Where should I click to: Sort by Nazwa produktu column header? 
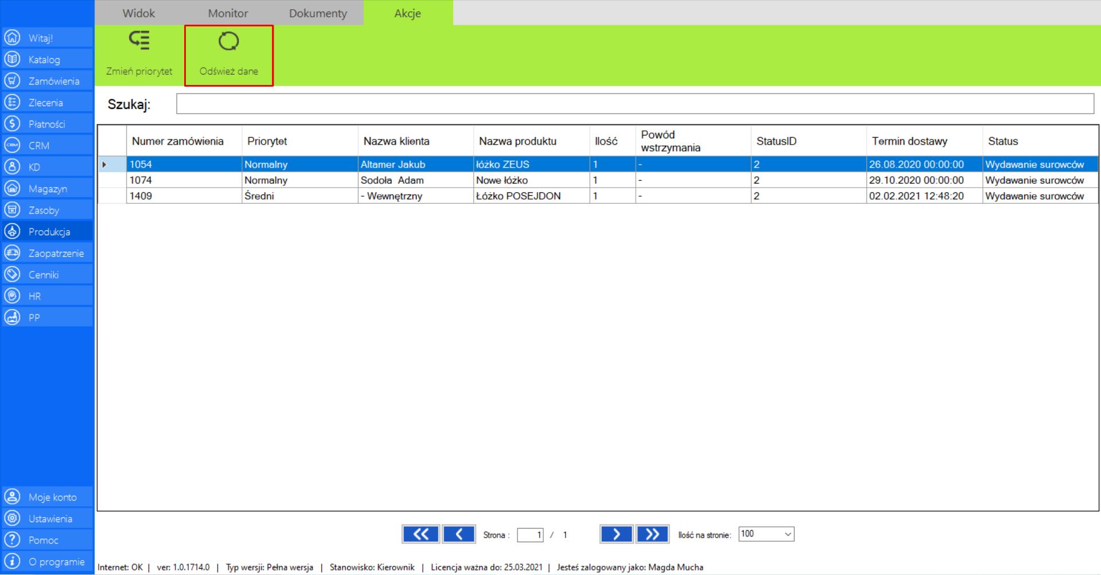pos(532,141)
